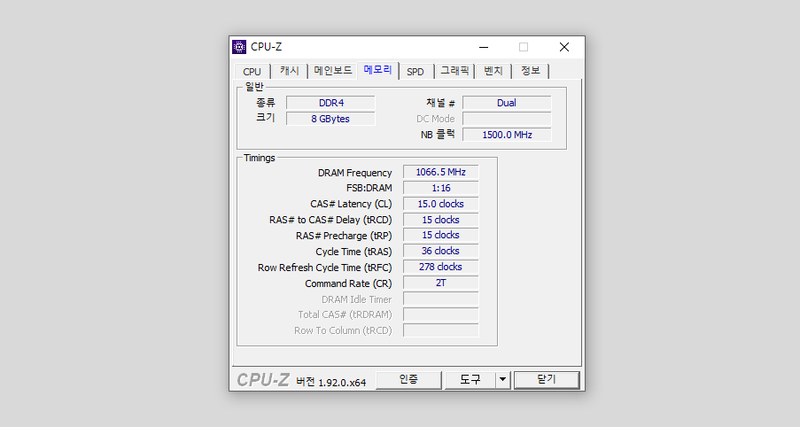Open the 캐시 tab

click(x=290, y=71)
